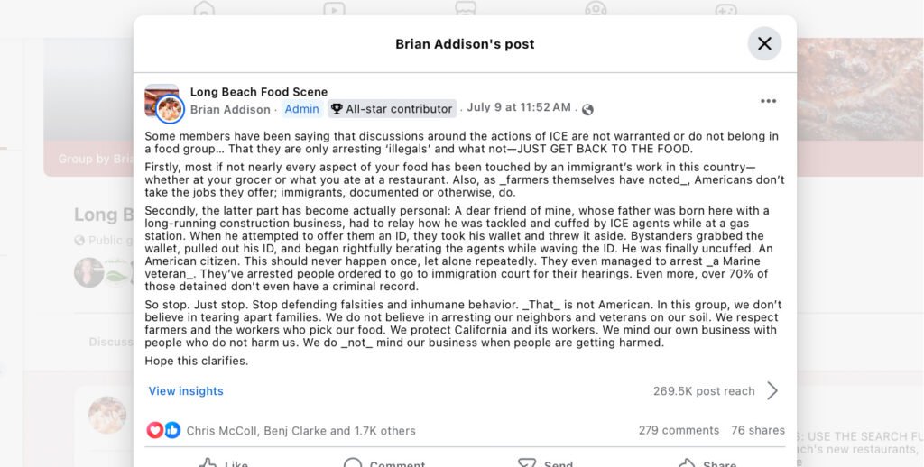This screenshot has width=924, height=467.
Task: Click the heart love reaction icon
Action: (x=155, y=431)
